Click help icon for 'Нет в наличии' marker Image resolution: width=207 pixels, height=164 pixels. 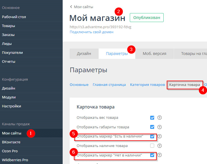click(160, 155)
